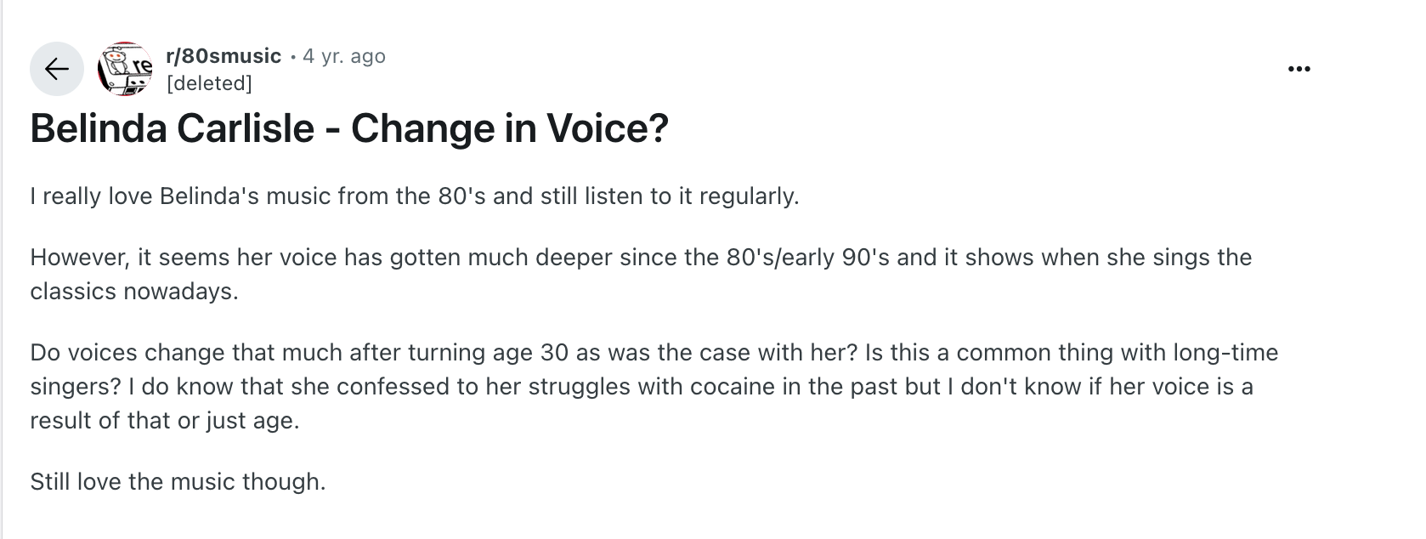Click the back arrow button

(x=56, y=69)
